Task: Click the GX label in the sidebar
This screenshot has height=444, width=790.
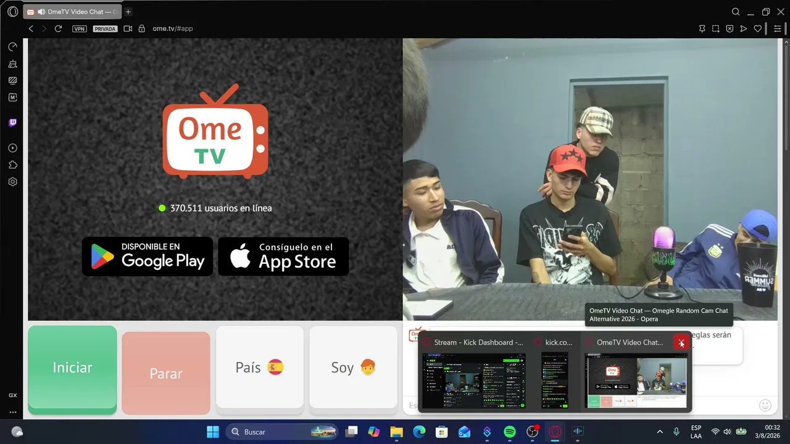Action: click(12, 395)
